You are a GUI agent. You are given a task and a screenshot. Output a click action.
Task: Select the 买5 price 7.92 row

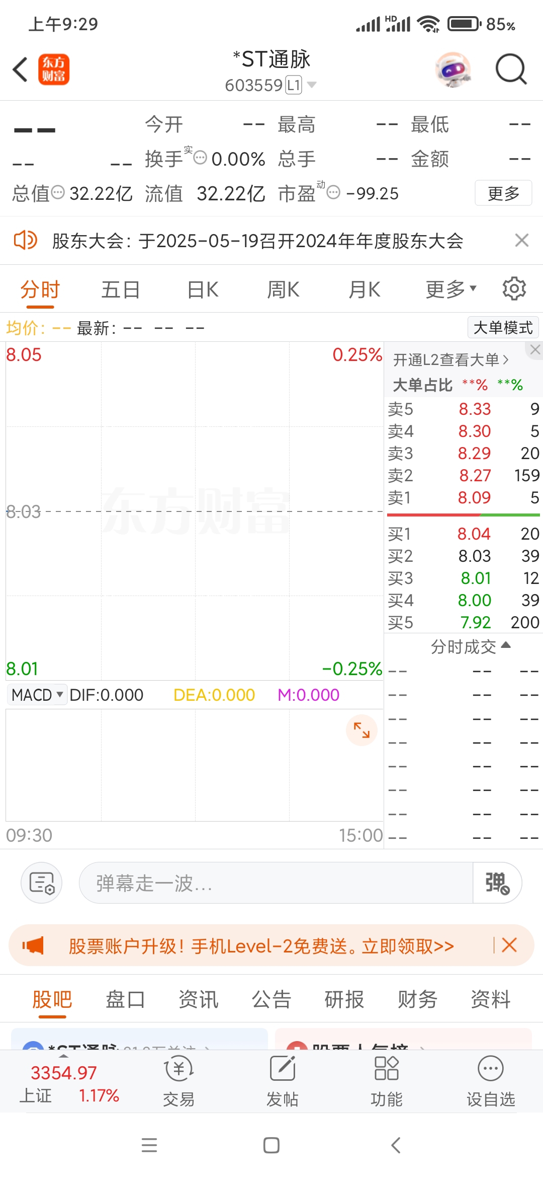coord(463,622)
